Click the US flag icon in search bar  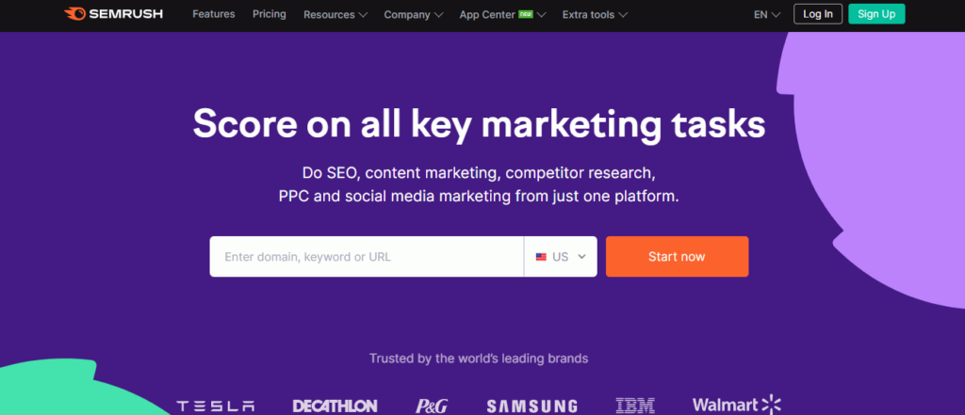point(541,257)
